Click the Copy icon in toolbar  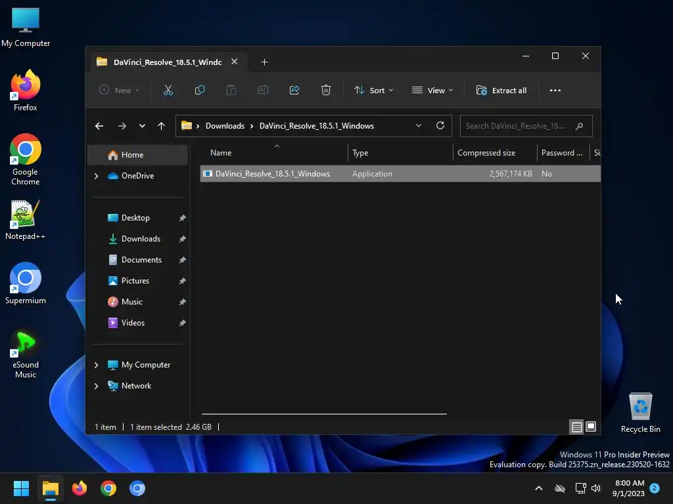200,91
